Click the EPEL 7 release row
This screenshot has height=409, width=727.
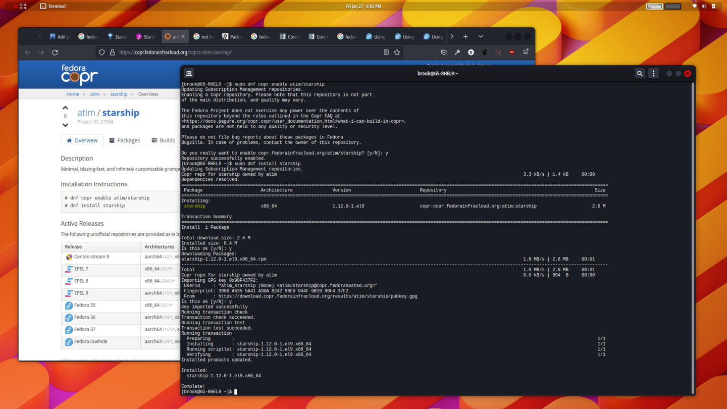[x=121, y=269]
